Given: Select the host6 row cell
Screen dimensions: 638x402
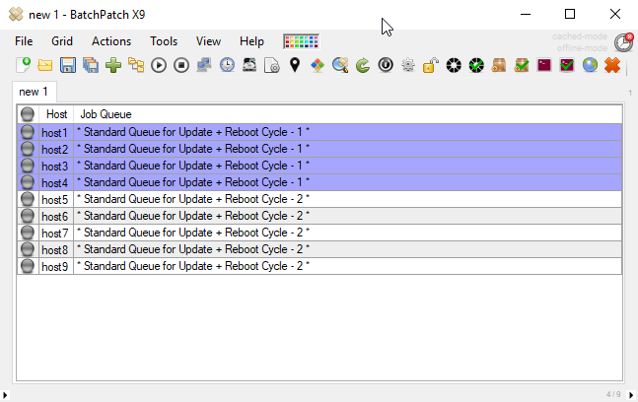Looking at the screenshot, I should pos(56,216).
